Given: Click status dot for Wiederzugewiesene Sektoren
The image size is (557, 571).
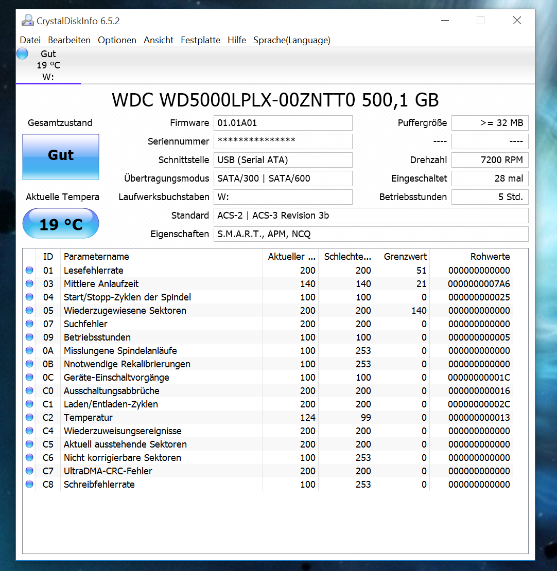Looking at the screenshot, I should [29, 310].
